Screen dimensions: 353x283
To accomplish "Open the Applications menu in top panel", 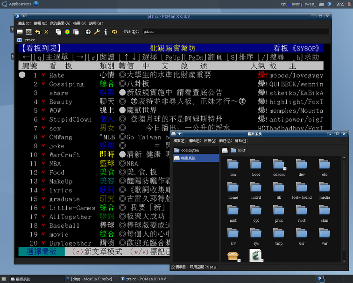I will (x=17, y=4).
